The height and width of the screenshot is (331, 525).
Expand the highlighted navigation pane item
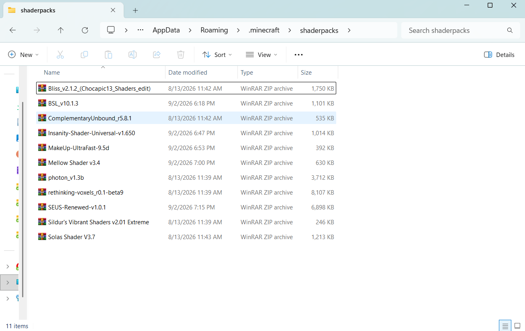point(8,282)
